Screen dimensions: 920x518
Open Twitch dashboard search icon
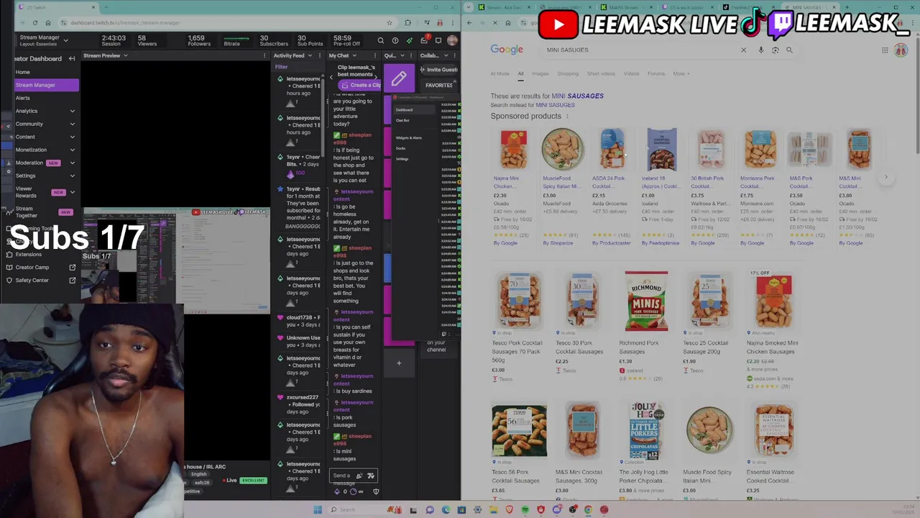pos(381,40)
